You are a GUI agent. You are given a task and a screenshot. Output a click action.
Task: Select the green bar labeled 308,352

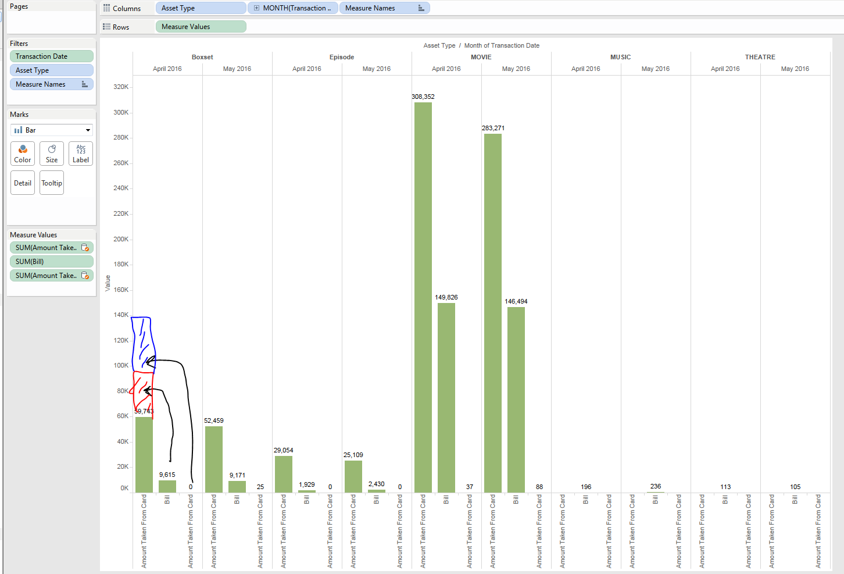(x=423, y=297)
